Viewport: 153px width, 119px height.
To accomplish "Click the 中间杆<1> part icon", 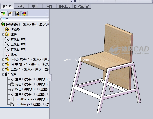I will [7, 64].
